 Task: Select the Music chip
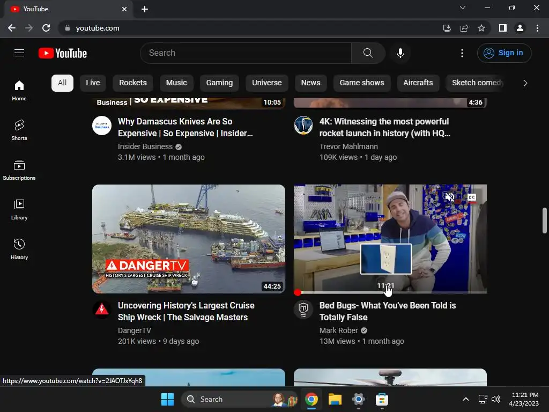point(176,83)
